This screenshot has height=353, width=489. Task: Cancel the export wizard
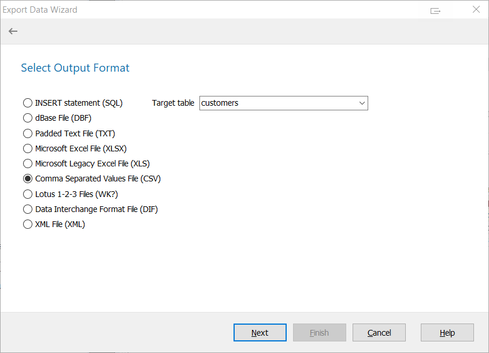click(379, 333)
